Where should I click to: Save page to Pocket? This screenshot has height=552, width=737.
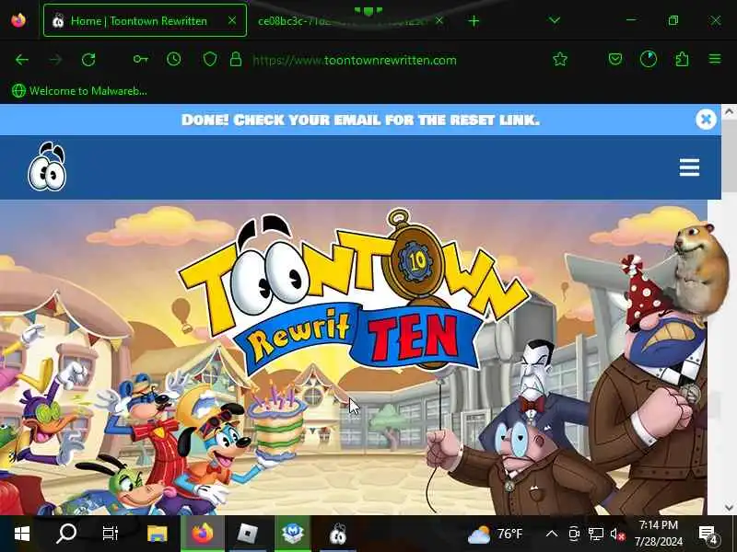click(x=615, y=59)
